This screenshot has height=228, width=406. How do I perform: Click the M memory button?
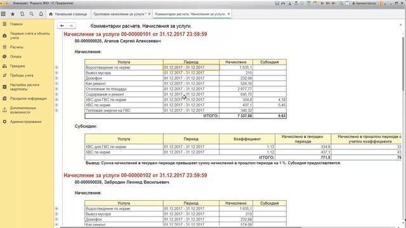click(x=322, y=3)
